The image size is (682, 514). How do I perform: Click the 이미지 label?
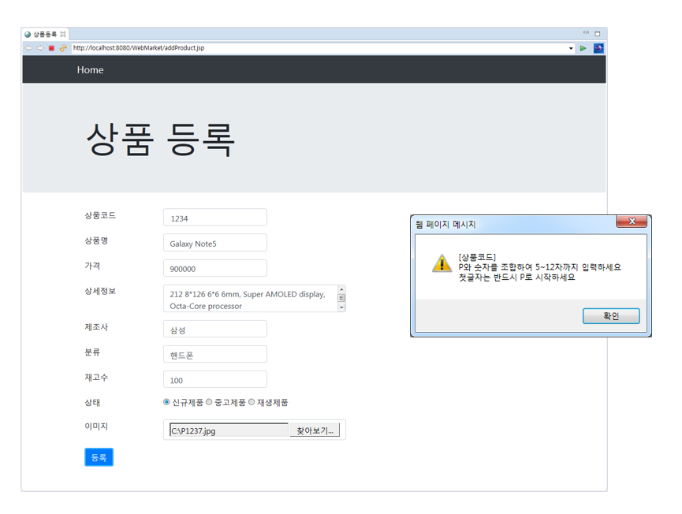coord(96,426)
